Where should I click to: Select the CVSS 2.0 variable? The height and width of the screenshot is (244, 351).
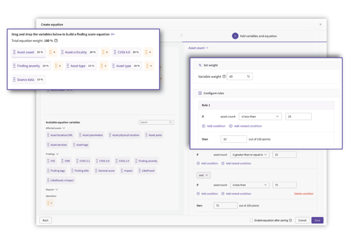[122, 161]
